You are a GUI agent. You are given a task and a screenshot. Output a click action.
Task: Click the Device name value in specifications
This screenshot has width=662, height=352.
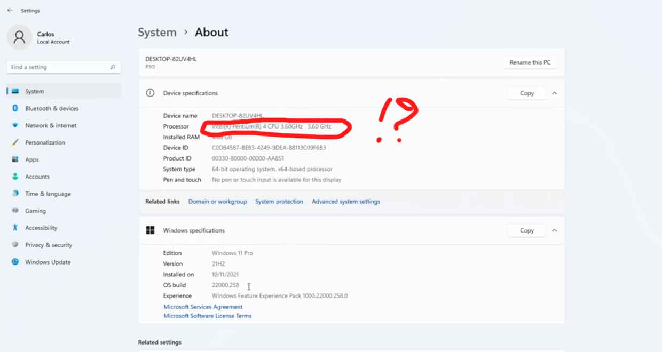238,116
